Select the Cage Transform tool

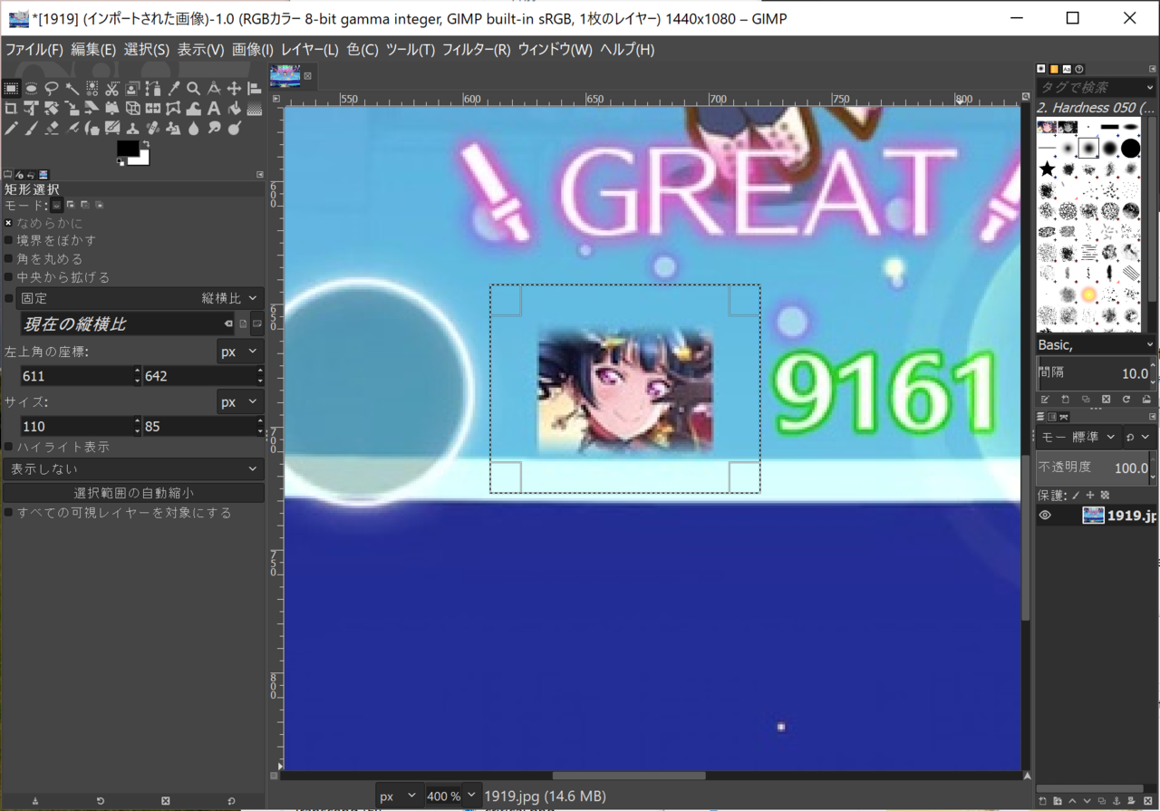pyautogui.click(x=173, y=109)
